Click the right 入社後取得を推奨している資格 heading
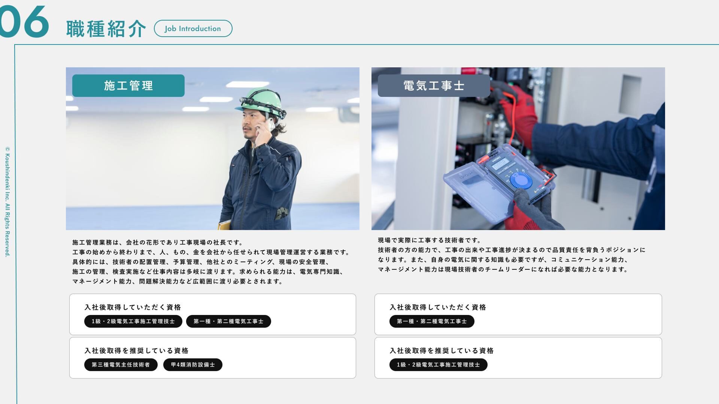Viewport: 719px width, 404px height. click(x=442, y=351)
